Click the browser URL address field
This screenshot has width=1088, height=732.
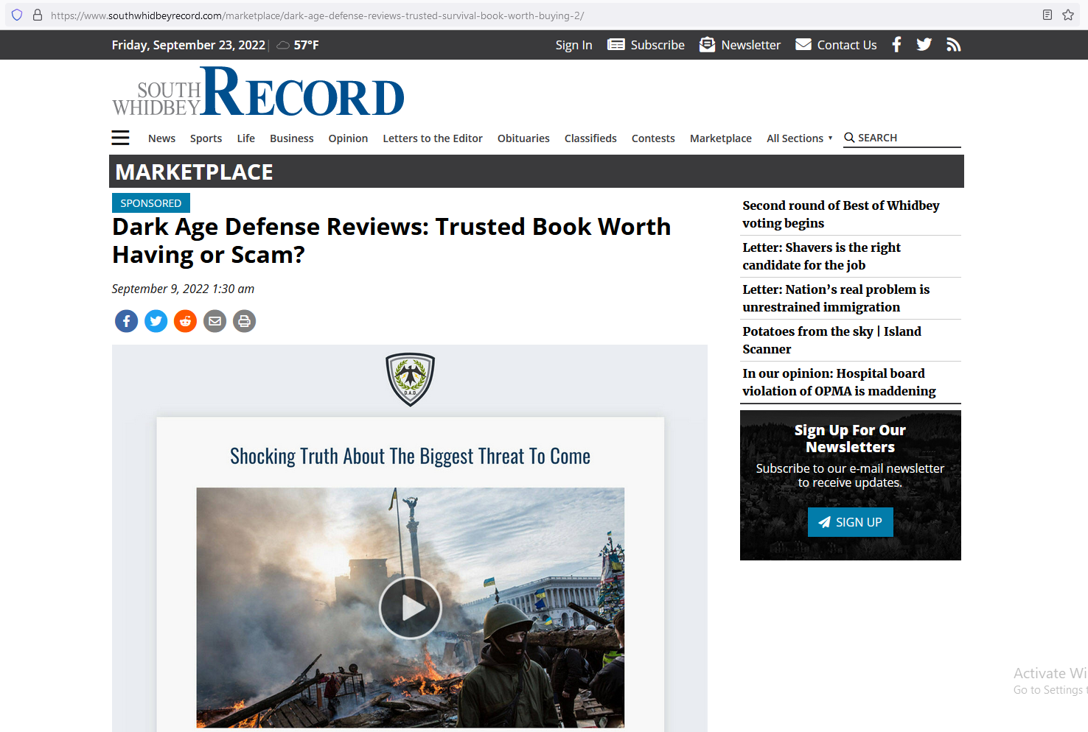(x=542, y=15)
